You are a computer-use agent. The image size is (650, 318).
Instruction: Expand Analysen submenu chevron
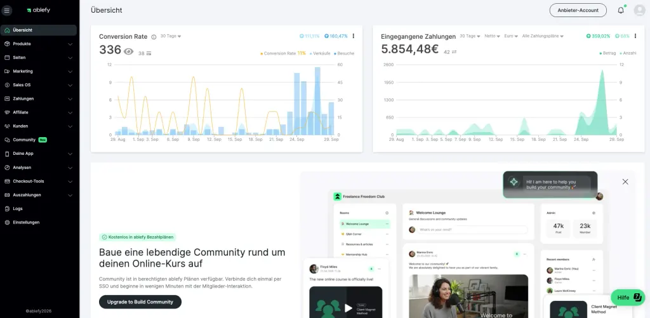click(x=70, y=168)
